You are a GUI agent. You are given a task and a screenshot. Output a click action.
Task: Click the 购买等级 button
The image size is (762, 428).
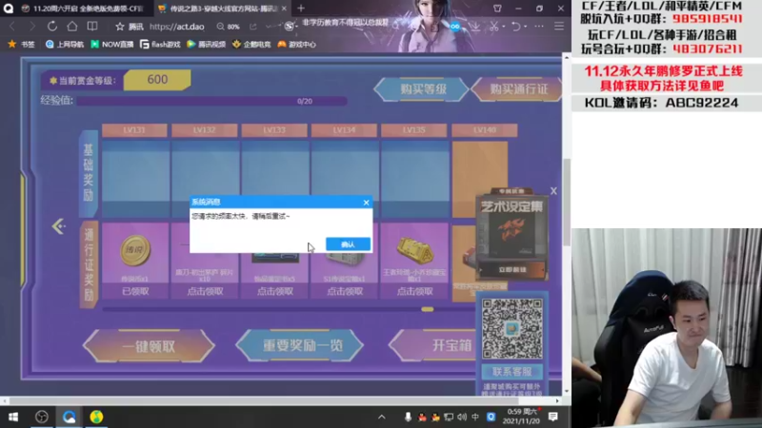(x=422, y=89)
